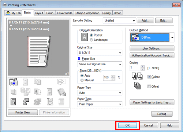The height and width of the screenshot is (132, 183).
Task: Click the x1 label in the preview
Action: tap(67, 73)
